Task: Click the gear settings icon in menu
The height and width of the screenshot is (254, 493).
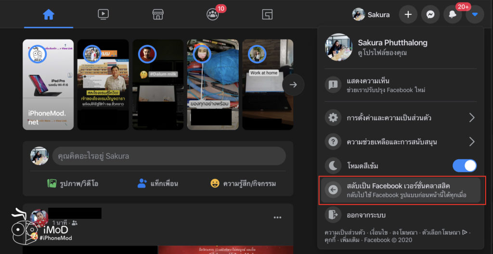Action: tap(333, 118)
